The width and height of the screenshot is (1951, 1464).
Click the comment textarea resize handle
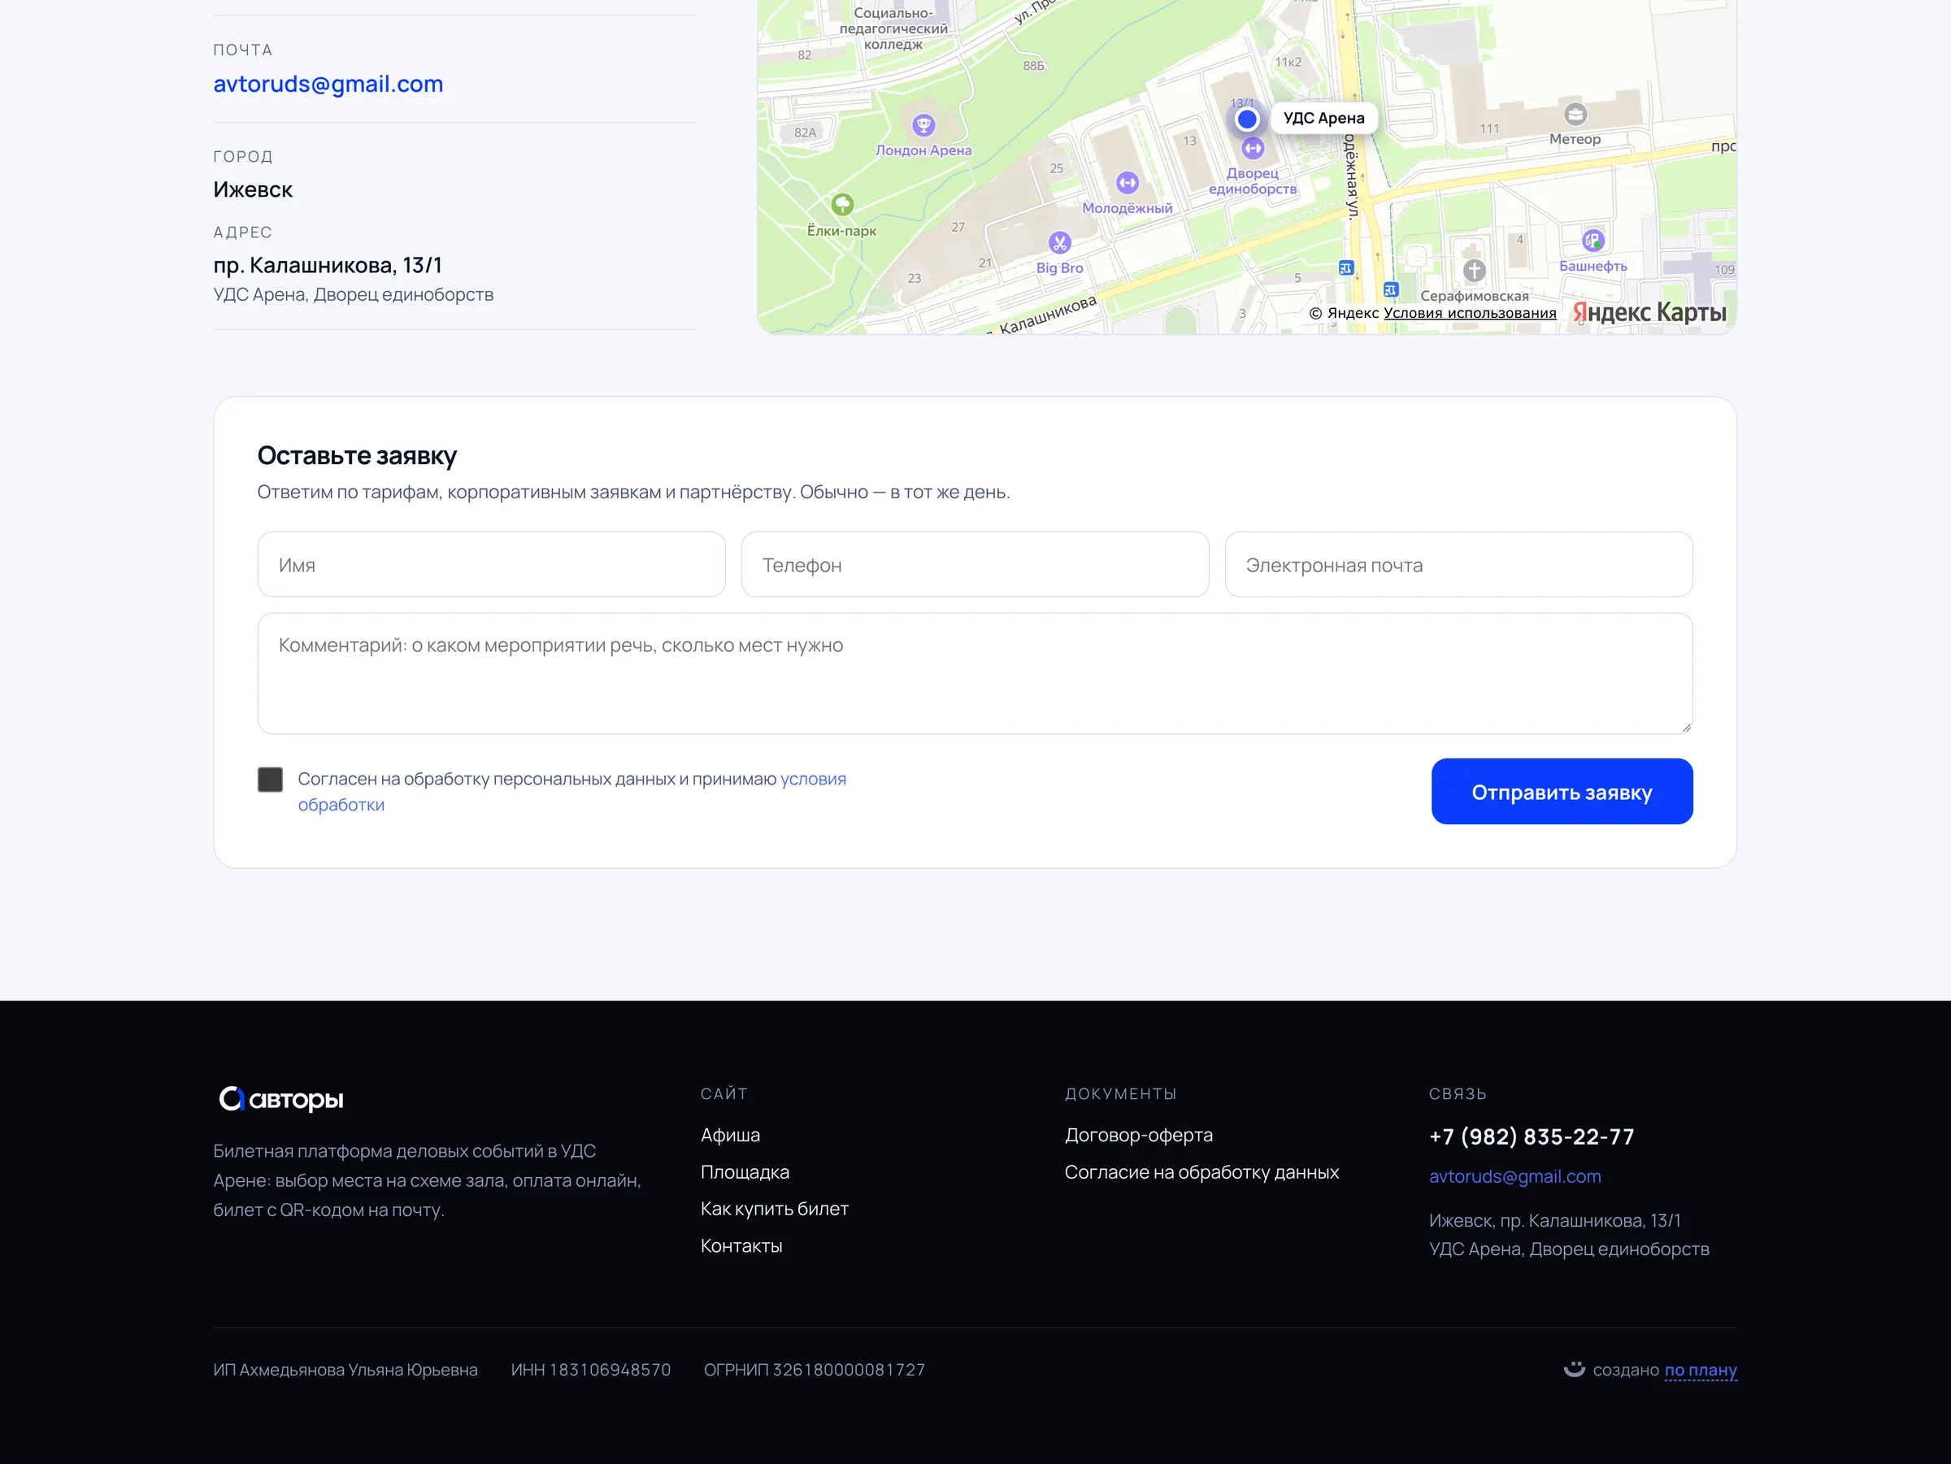(x=1685, y=727)
